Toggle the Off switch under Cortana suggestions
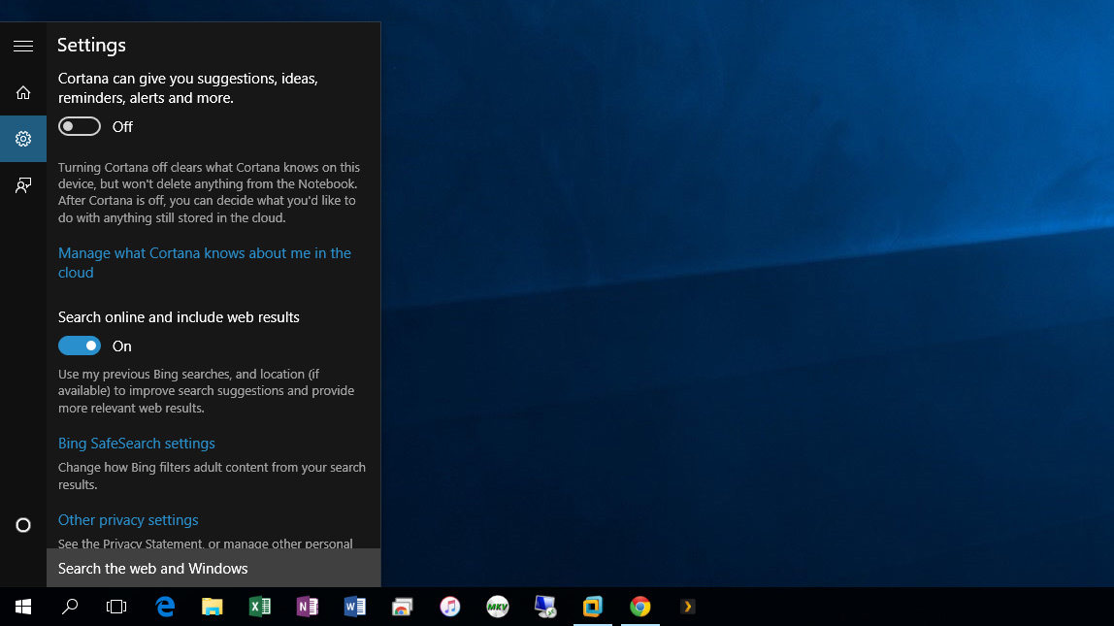 point(79,126)
